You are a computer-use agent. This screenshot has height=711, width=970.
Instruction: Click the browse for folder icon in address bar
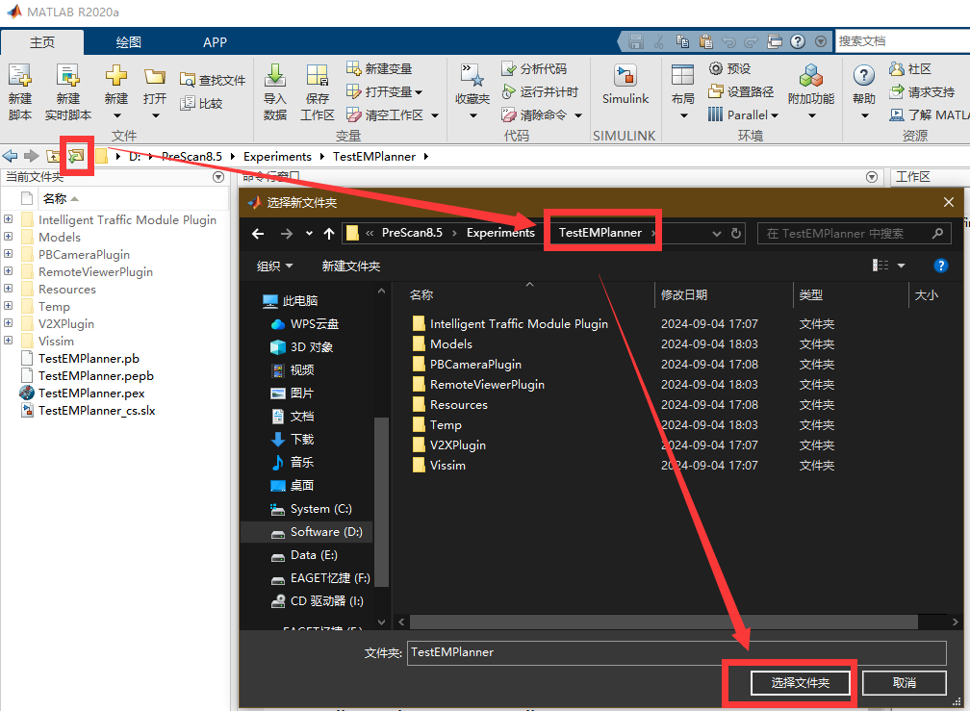[76, 156]
